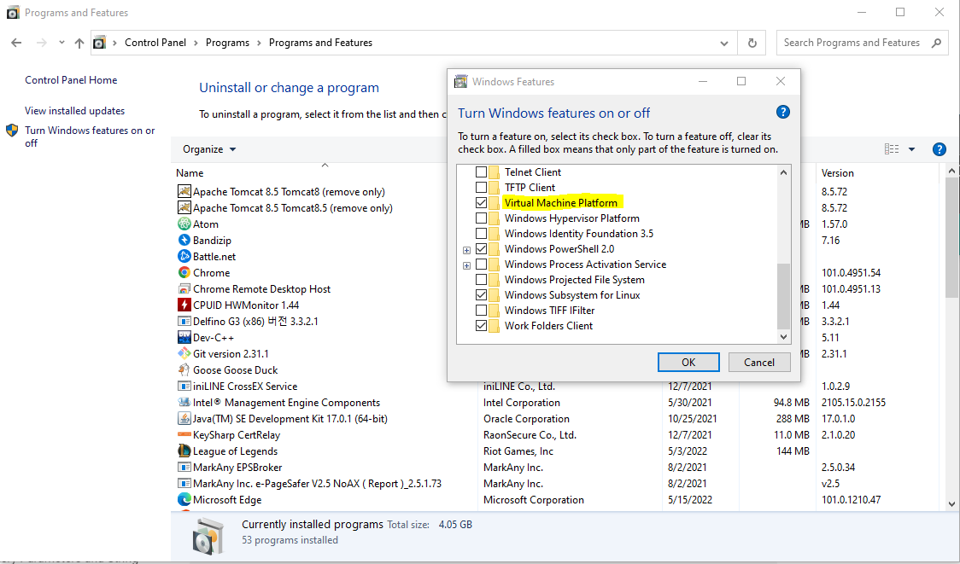Screen dimensions: 960x564
Task: Select the Chrome icon in program list
Action: (184, 273)
